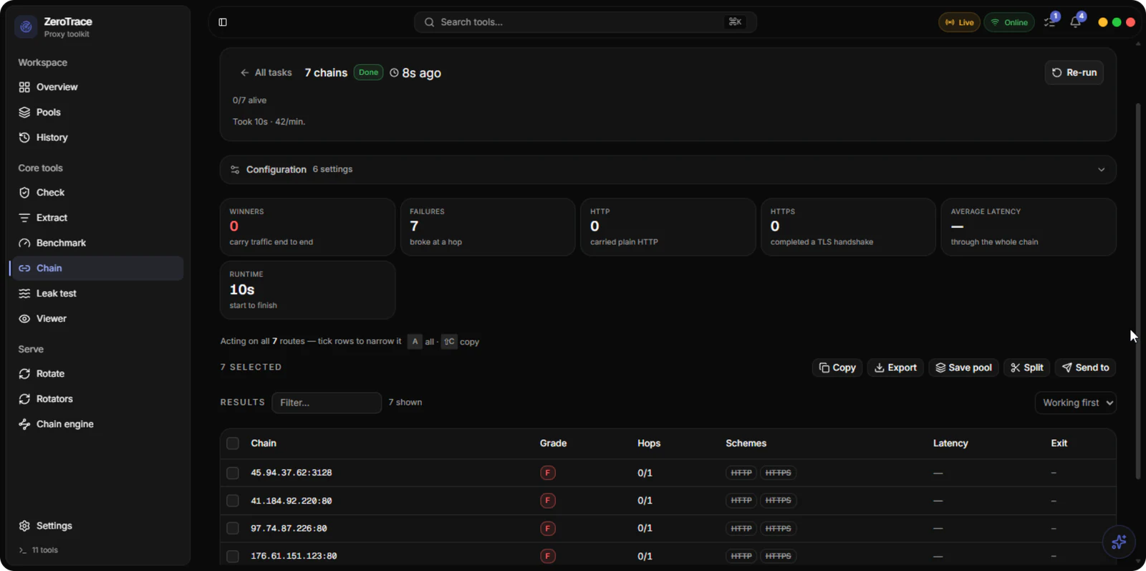Click the Online status pill
The width and height of the screenshot is (1146, 571).
tap(1009, 22)
